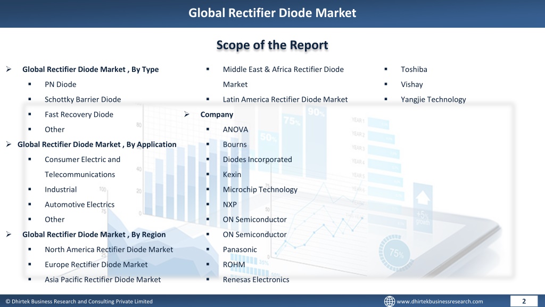The image size is (545, 307).
Task: Select 'Asia Pacific Rectifier Diode Market'
Action: coord(103,279)
